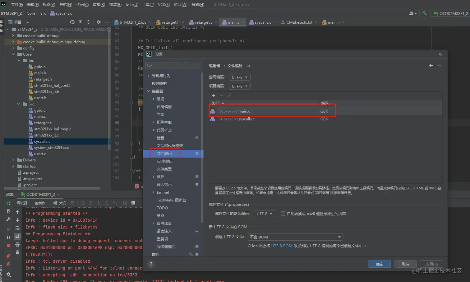This screenshot has width=470, height=282.
Task: Print console output with printer icon
Action: pos(17,244)
